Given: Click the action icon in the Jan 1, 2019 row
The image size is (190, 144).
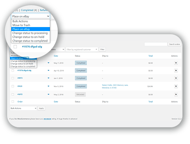Looking at the screenshot, I should pos(176,78).
